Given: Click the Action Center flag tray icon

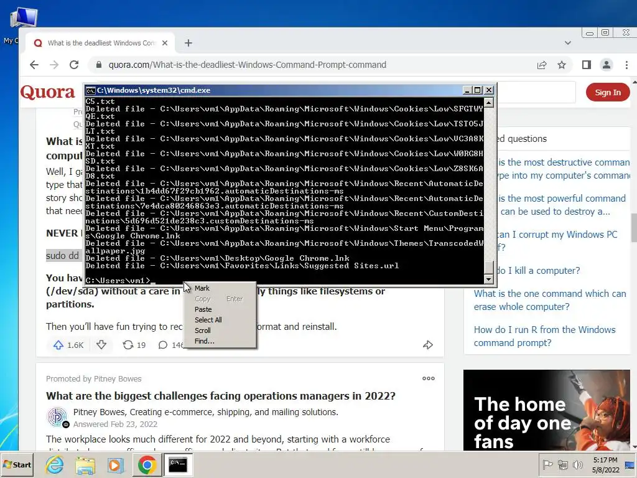Looking at the screenshot, I should coord(548,464).
